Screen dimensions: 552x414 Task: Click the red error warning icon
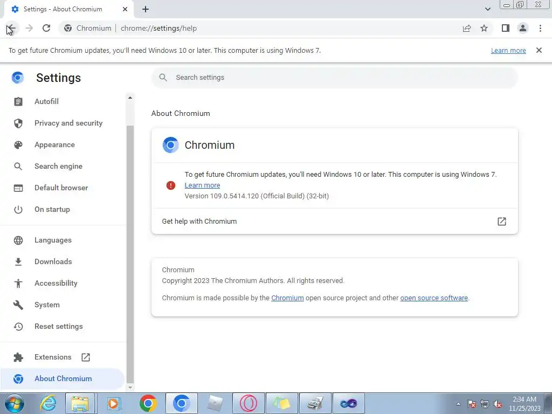pos(171,185)
